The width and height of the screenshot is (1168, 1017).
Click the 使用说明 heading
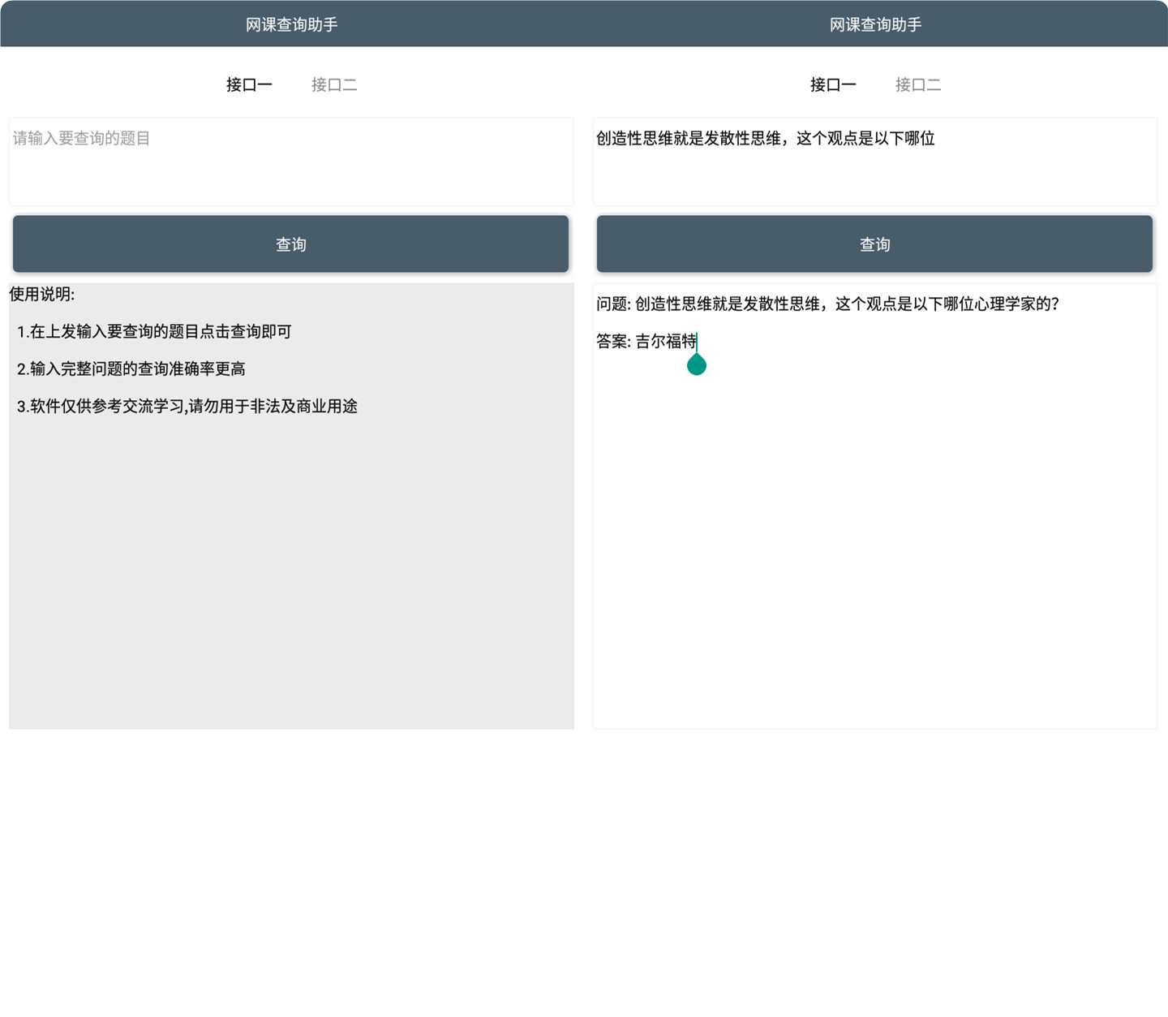(x=42, y=294)
